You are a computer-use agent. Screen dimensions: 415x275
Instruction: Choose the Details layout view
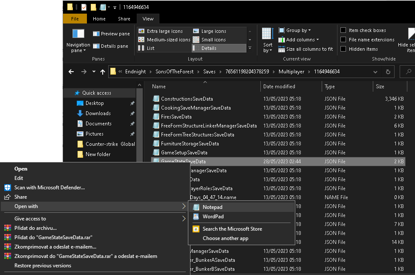(x=209, y=48)
